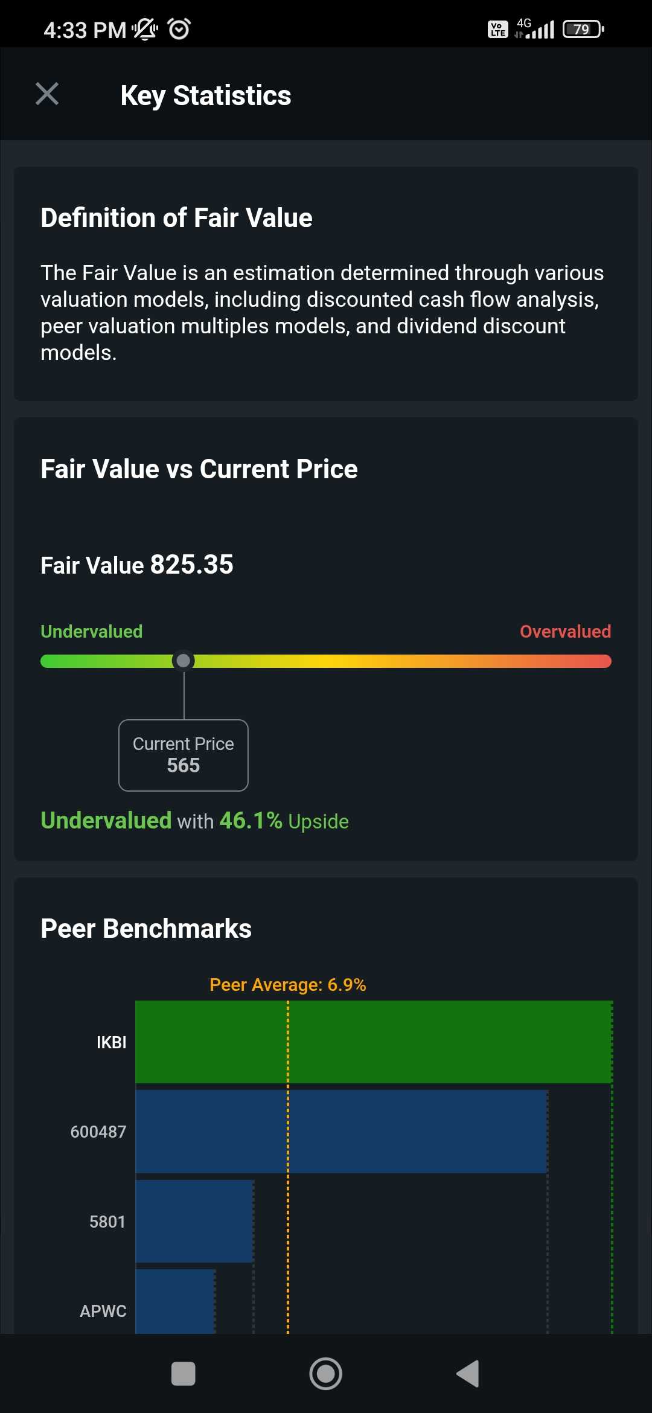Select the 5801 peer bar
Image resolution: width=652 pixels, height=1413 pixels.
click(x=194, y=1221)
